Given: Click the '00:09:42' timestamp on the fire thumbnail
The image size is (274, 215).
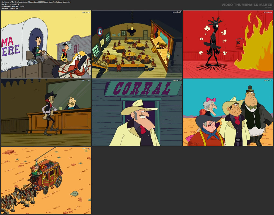Looking at the screenshot, I should click(268, 12).
